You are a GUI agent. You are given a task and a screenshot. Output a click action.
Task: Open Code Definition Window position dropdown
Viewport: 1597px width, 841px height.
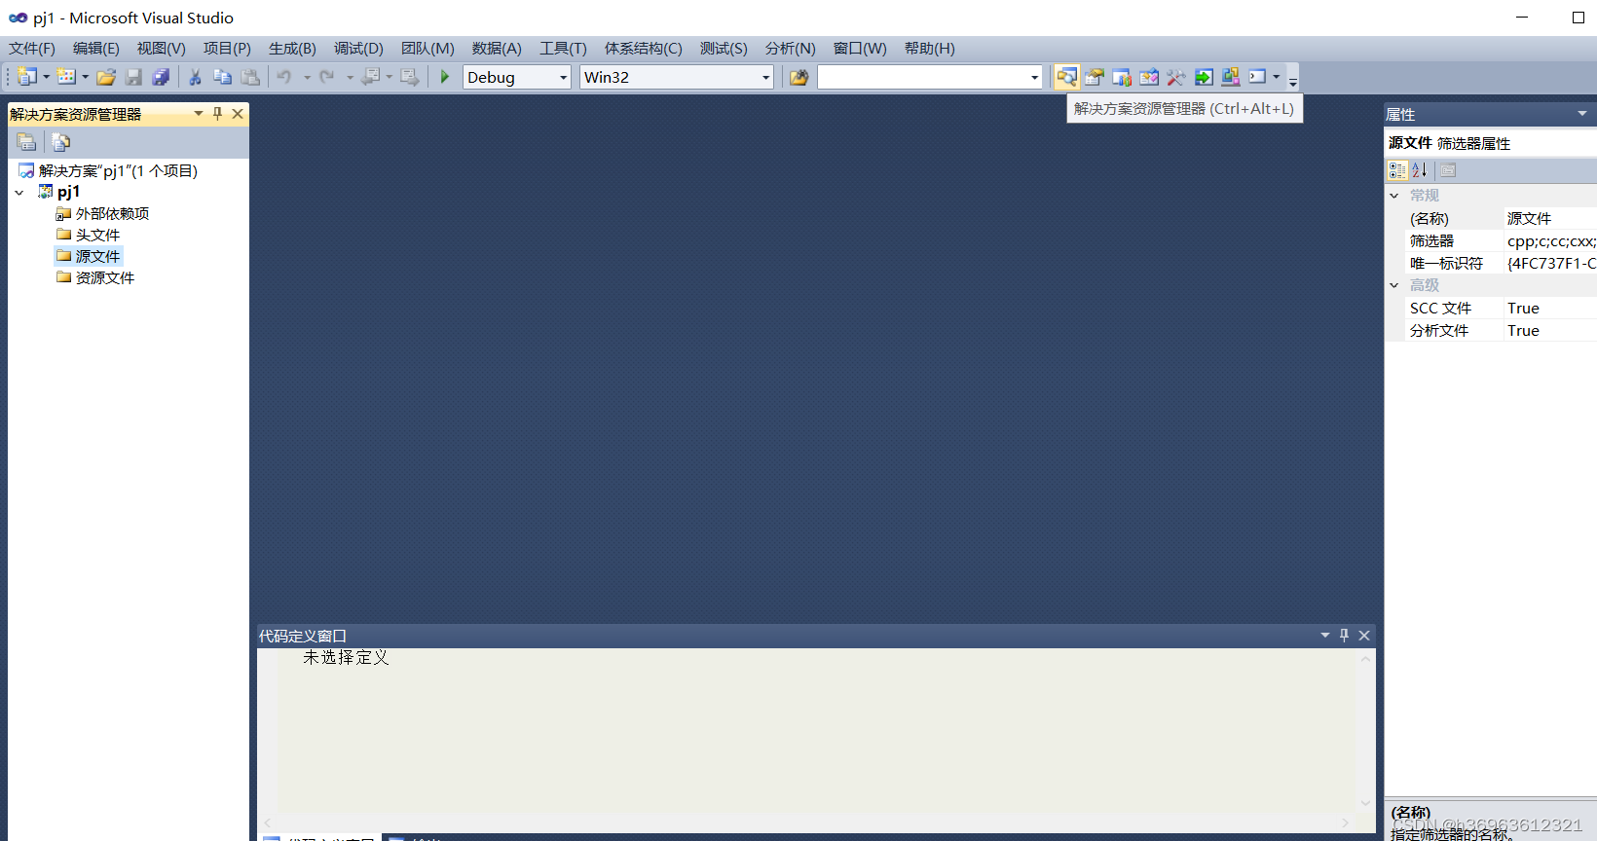pos(1325,635)
